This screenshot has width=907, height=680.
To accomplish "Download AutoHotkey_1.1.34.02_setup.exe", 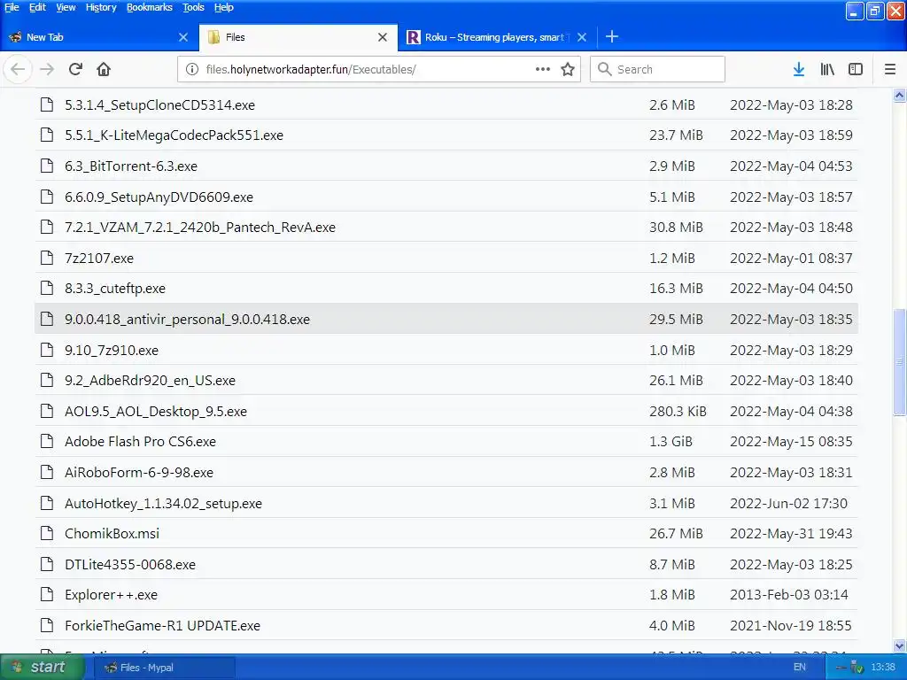I will 163,503.
